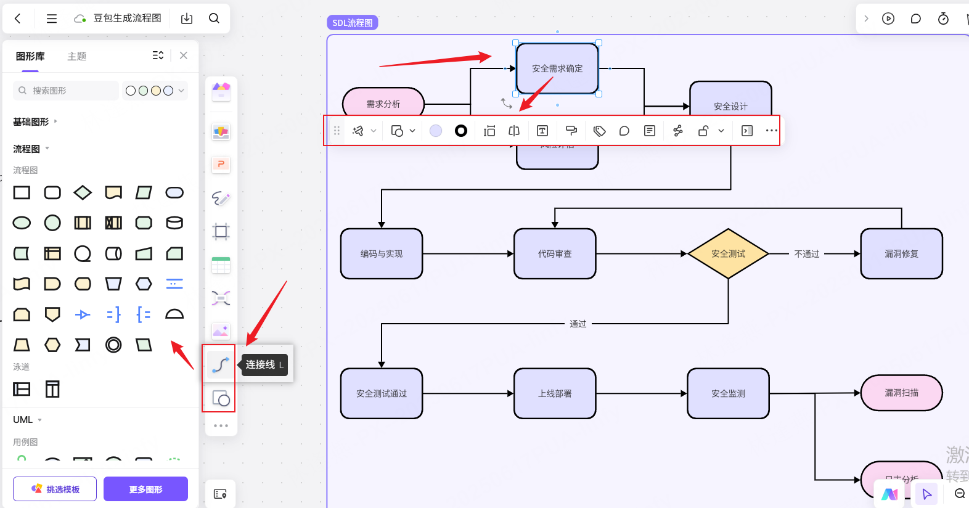The image size is (969, 508).
Task: Click the export download icon
Action: [x=187, y=18]
